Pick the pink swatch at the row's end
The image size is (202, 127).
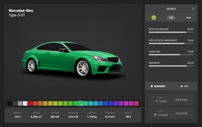136,103
